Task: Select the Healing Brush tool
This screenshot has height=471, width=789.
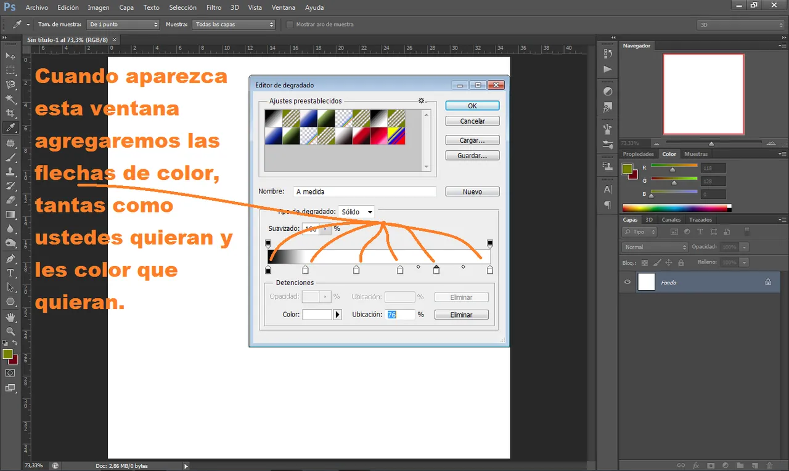Action: 10,143
